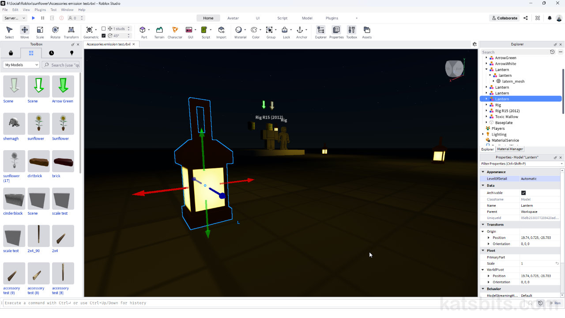565x318 pixels.
Task: Toggle the Explorer panel button
Action: 321,32
